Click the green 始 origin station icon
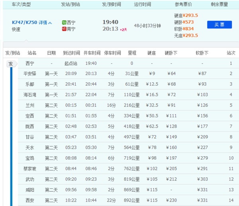This screenshot has height=206, width=239. [64, 23]
